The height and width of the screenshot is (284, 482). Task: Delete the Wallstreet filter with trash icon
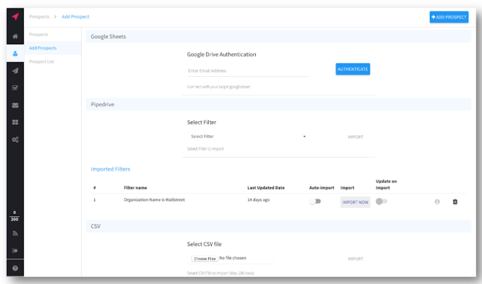pos(455,201)
